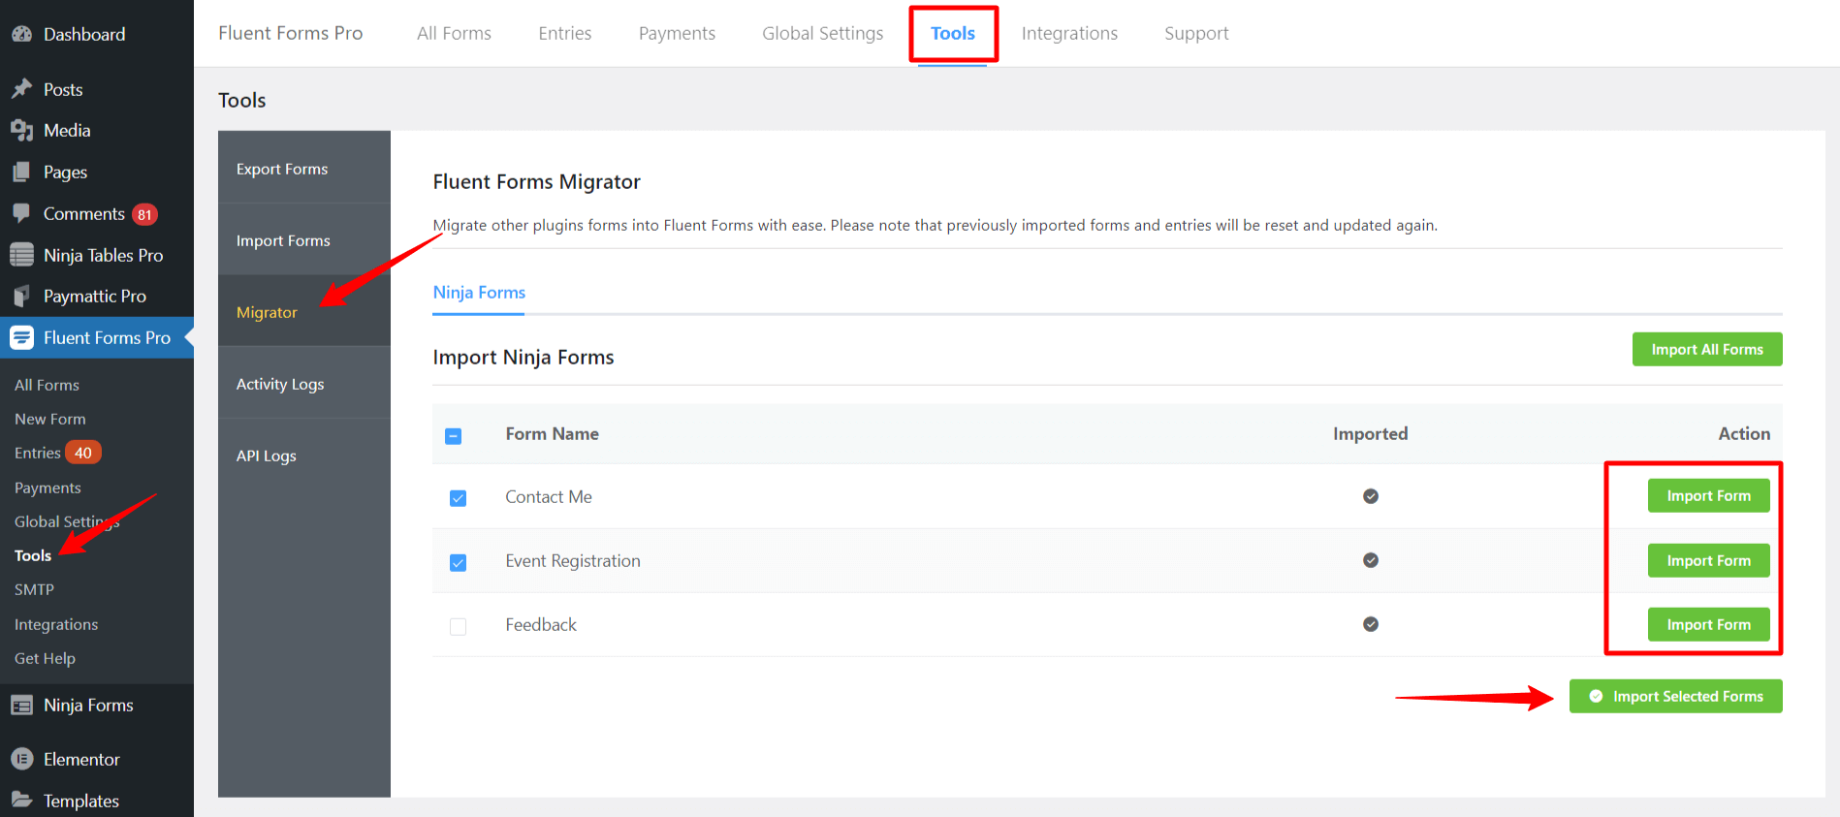Click the Pages icon in sidebar
The image size is (1840, 817).
point(21,172)
